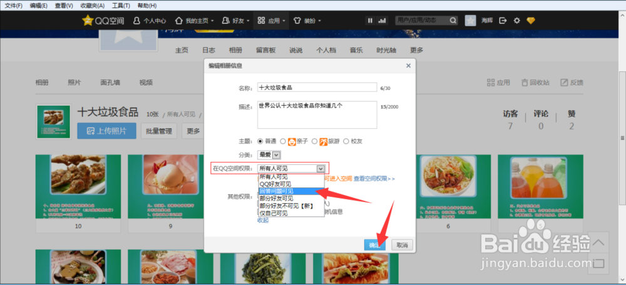Click the yellow diamond VIP icon
Image resolution: width=626 pixels, height=285 pixels.
[530, 21]
